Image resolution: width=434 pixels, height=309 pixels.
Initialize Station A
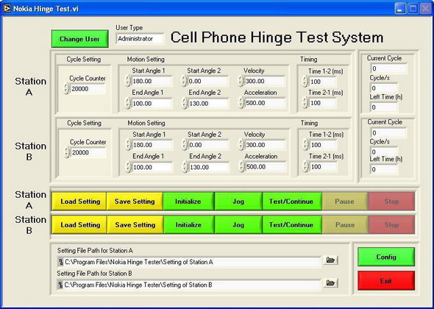click(188, 202)
